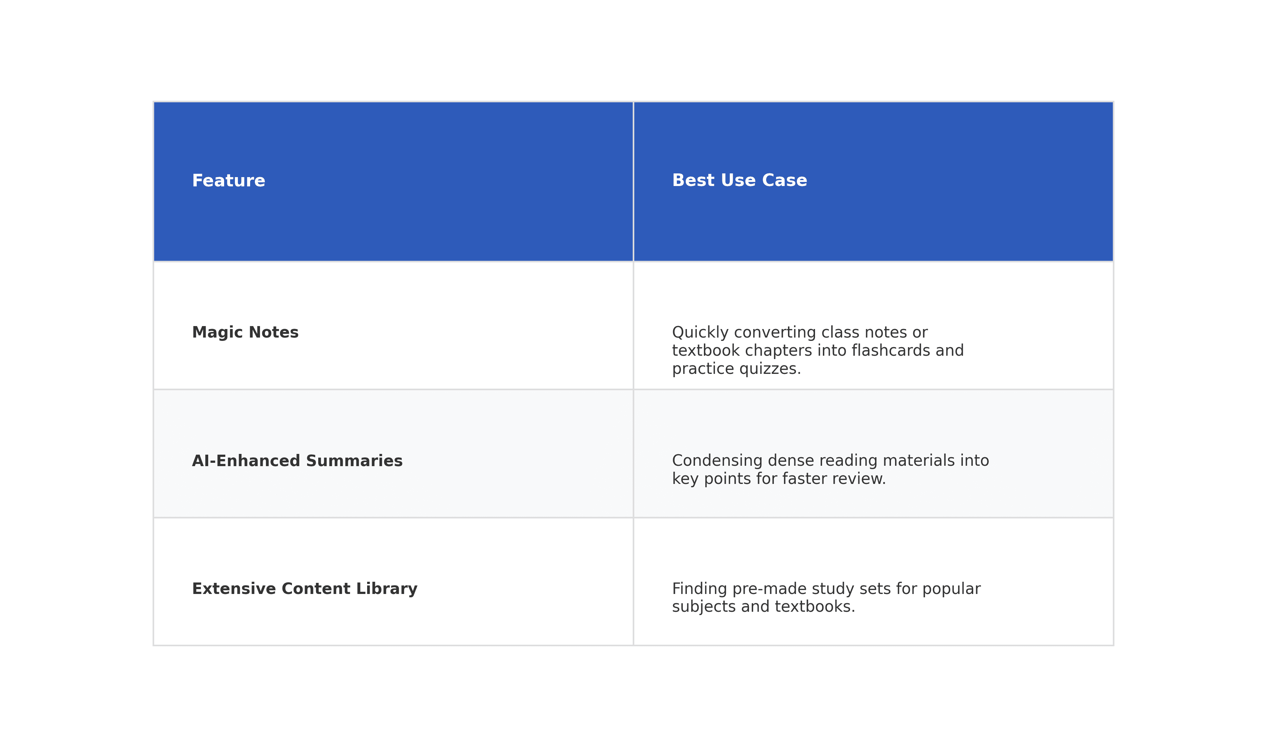
Task: Select the word "flashcards" in the description
Action: (891, 351)
